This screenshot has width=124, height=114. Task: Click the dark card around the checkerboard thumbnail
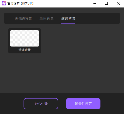pyautogui.click(x=25, y=41)
